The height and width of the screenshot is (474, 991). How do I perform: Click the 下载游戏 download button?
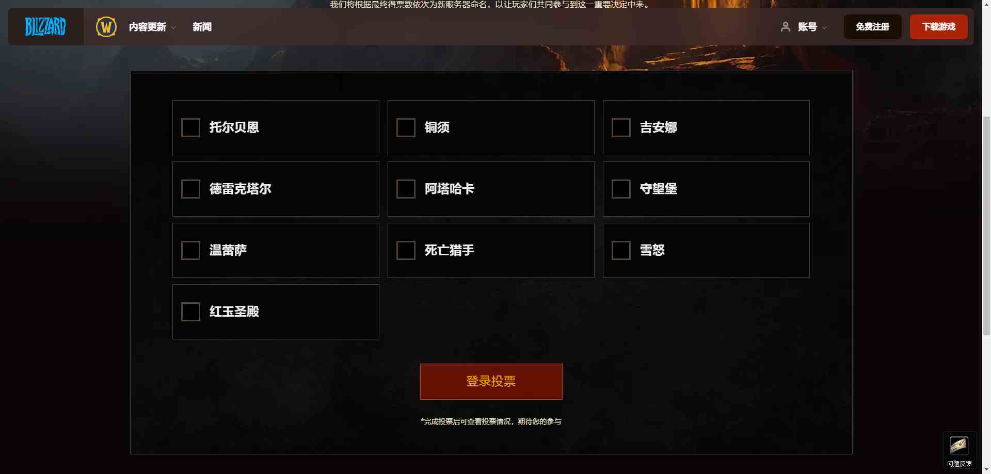938,27
